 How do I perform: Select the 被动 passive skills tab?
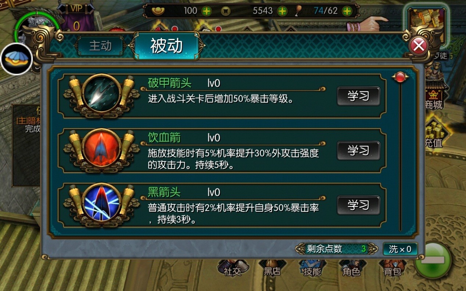(167, 46)
